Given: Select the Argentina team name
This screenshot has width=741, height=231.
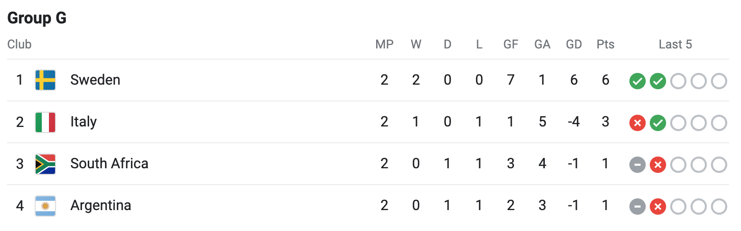Looking at the screenshot, I should (x=100, y=206).
